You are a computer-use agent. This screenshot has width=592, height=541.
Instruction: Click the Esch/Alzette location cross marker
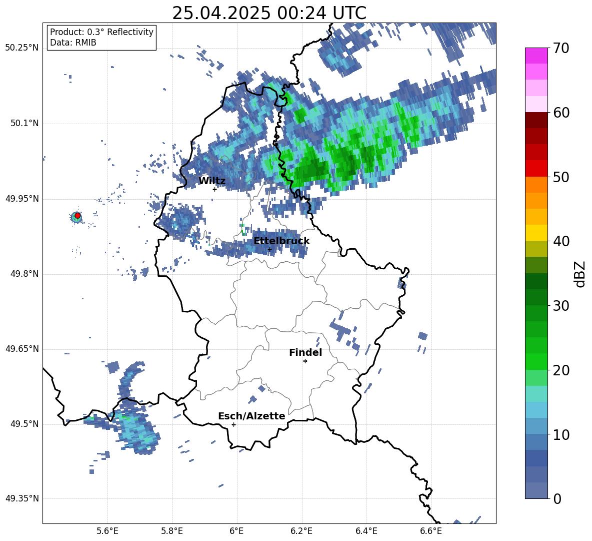[x=233, y=424]
